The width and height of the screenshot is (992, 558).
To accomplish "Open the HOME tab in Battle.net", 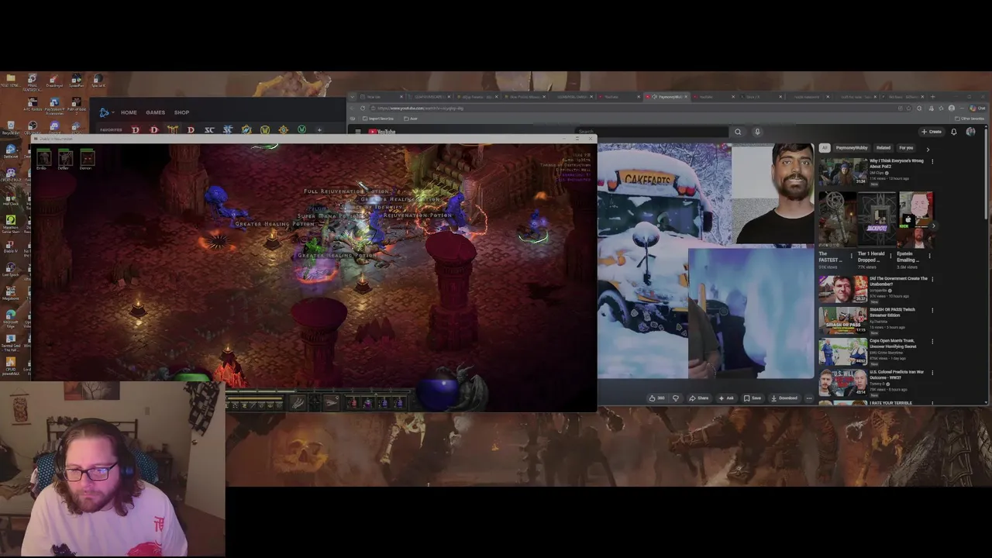I will [x=129, y=112].
